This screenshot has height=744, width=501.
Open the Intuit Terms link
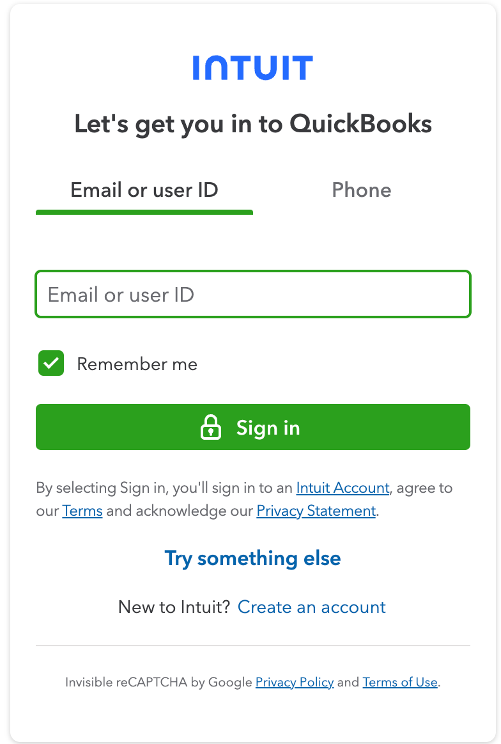82,511
